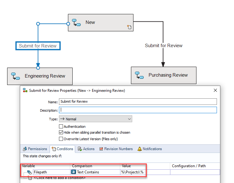
Task: Select the Engineering Review state icon
Action: click(x=16, y=76)
